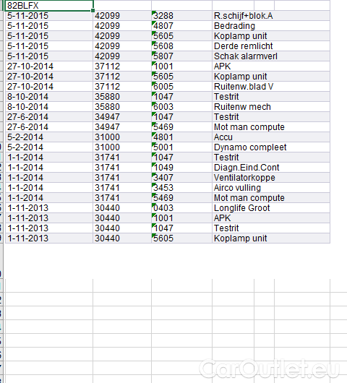Click the Derde remlicht cell
The image size is (347, 383).
[x=271, y=46]
